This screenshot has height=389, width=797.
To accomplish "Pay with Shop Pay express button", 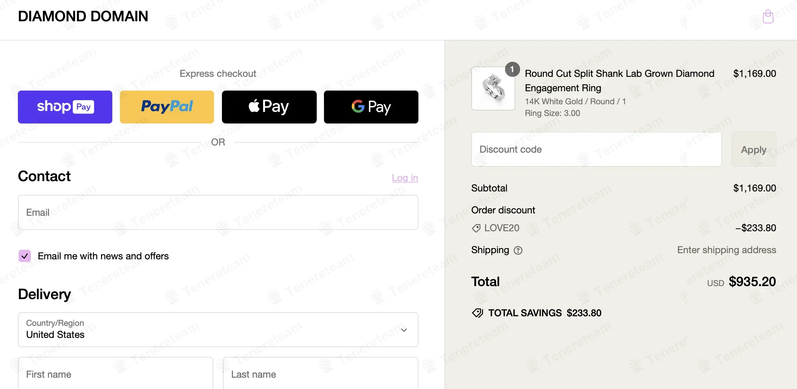I will [x=65, y=107].
